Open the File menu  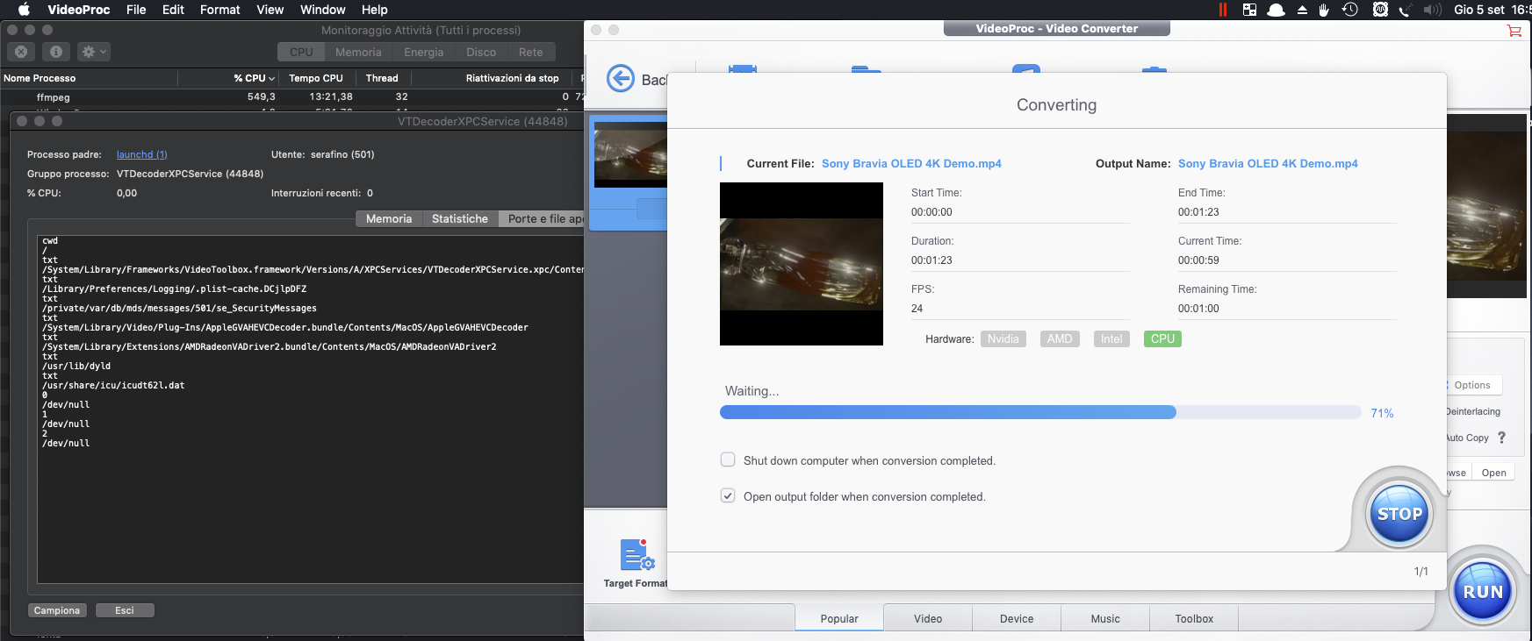coord(136,10)
